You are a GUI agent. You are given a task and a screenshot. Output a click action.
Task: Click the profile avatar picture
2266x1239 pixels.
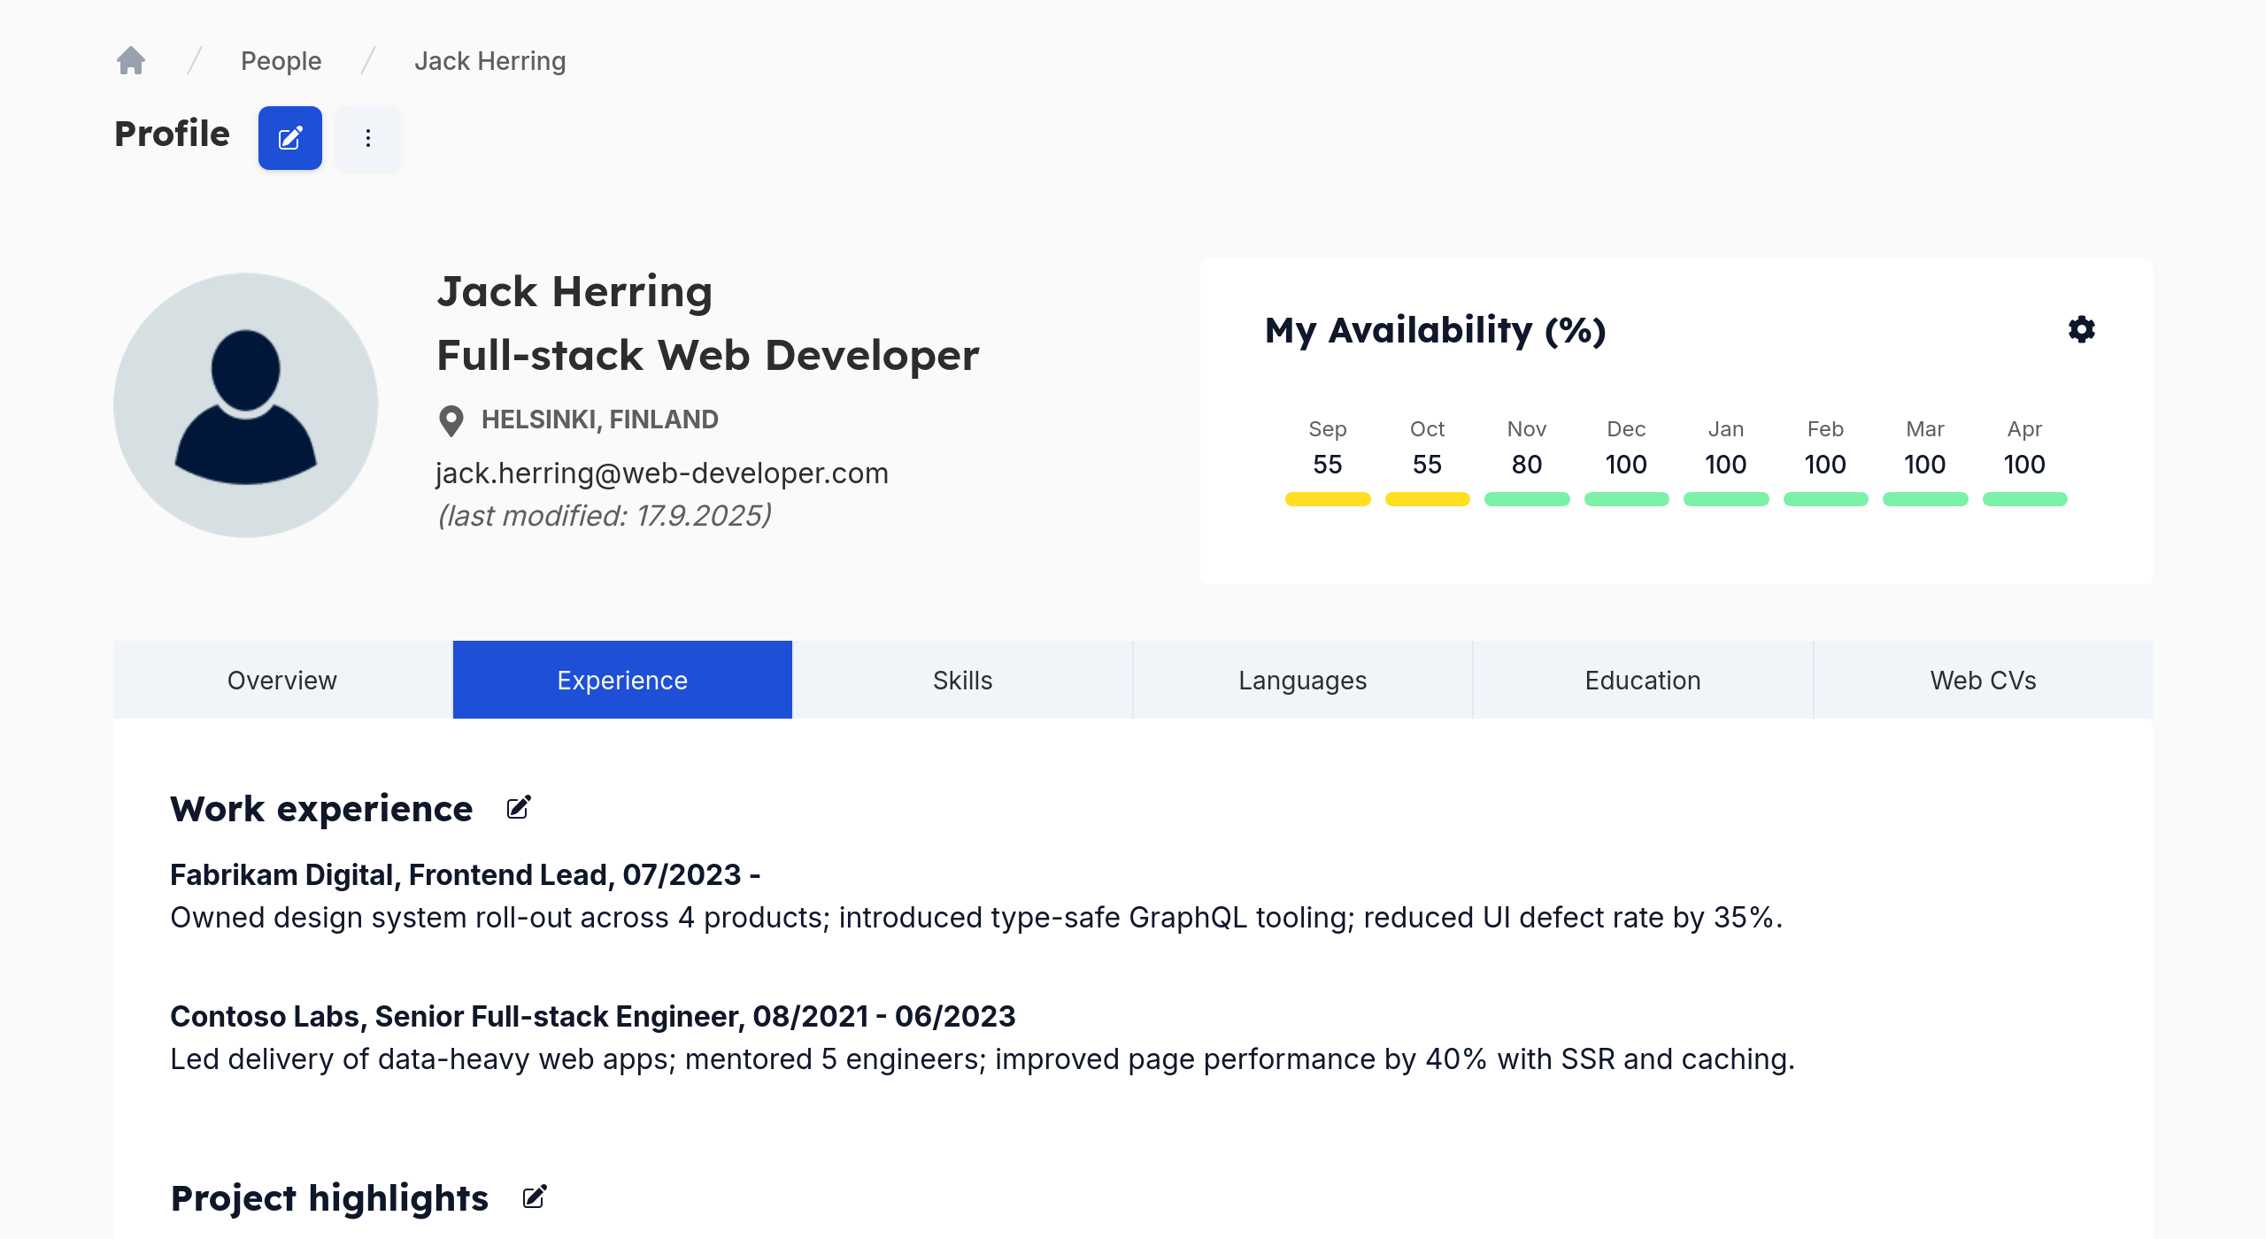click(246, 404)
